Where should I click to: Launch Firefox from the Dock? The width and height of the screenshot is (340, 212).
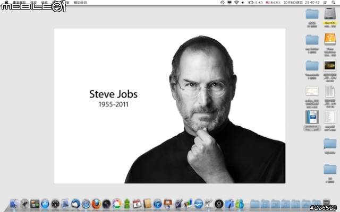[96, 204]
